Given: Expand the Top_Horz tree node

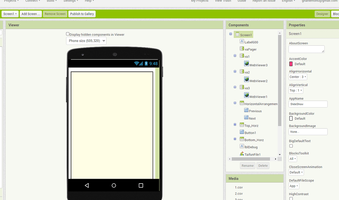Looking at the screenshot, I should pyautogui.click(x=235, y=124).
